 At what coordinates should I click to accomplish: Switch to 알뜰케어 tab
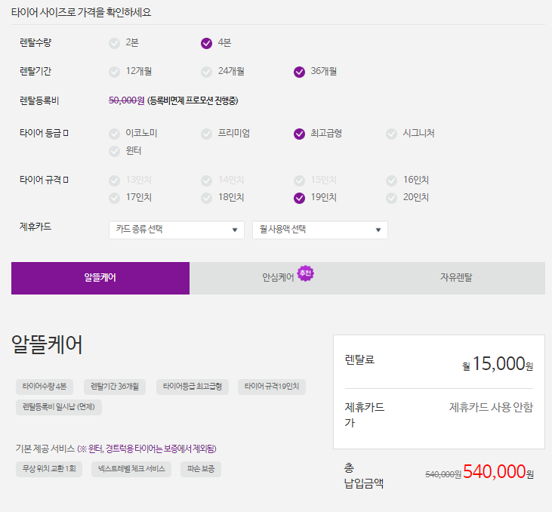click(100, 278)
